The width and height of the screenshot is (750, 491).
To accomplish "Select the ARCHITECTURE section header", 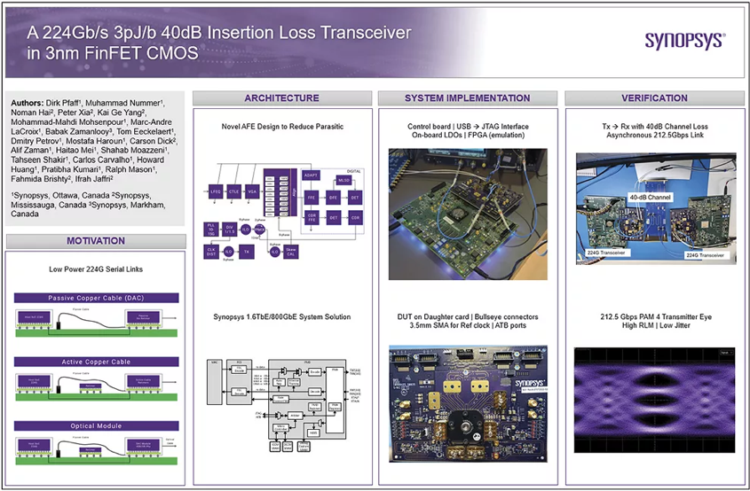I will pyautogui.click(x=281, y=97).
